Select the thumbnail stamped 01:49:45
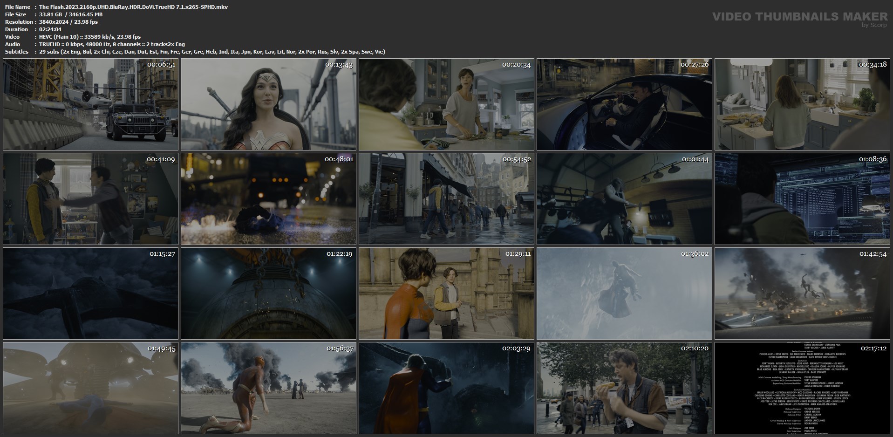The width and height of the screenshot is (893, 437). (x=90, y=388)
